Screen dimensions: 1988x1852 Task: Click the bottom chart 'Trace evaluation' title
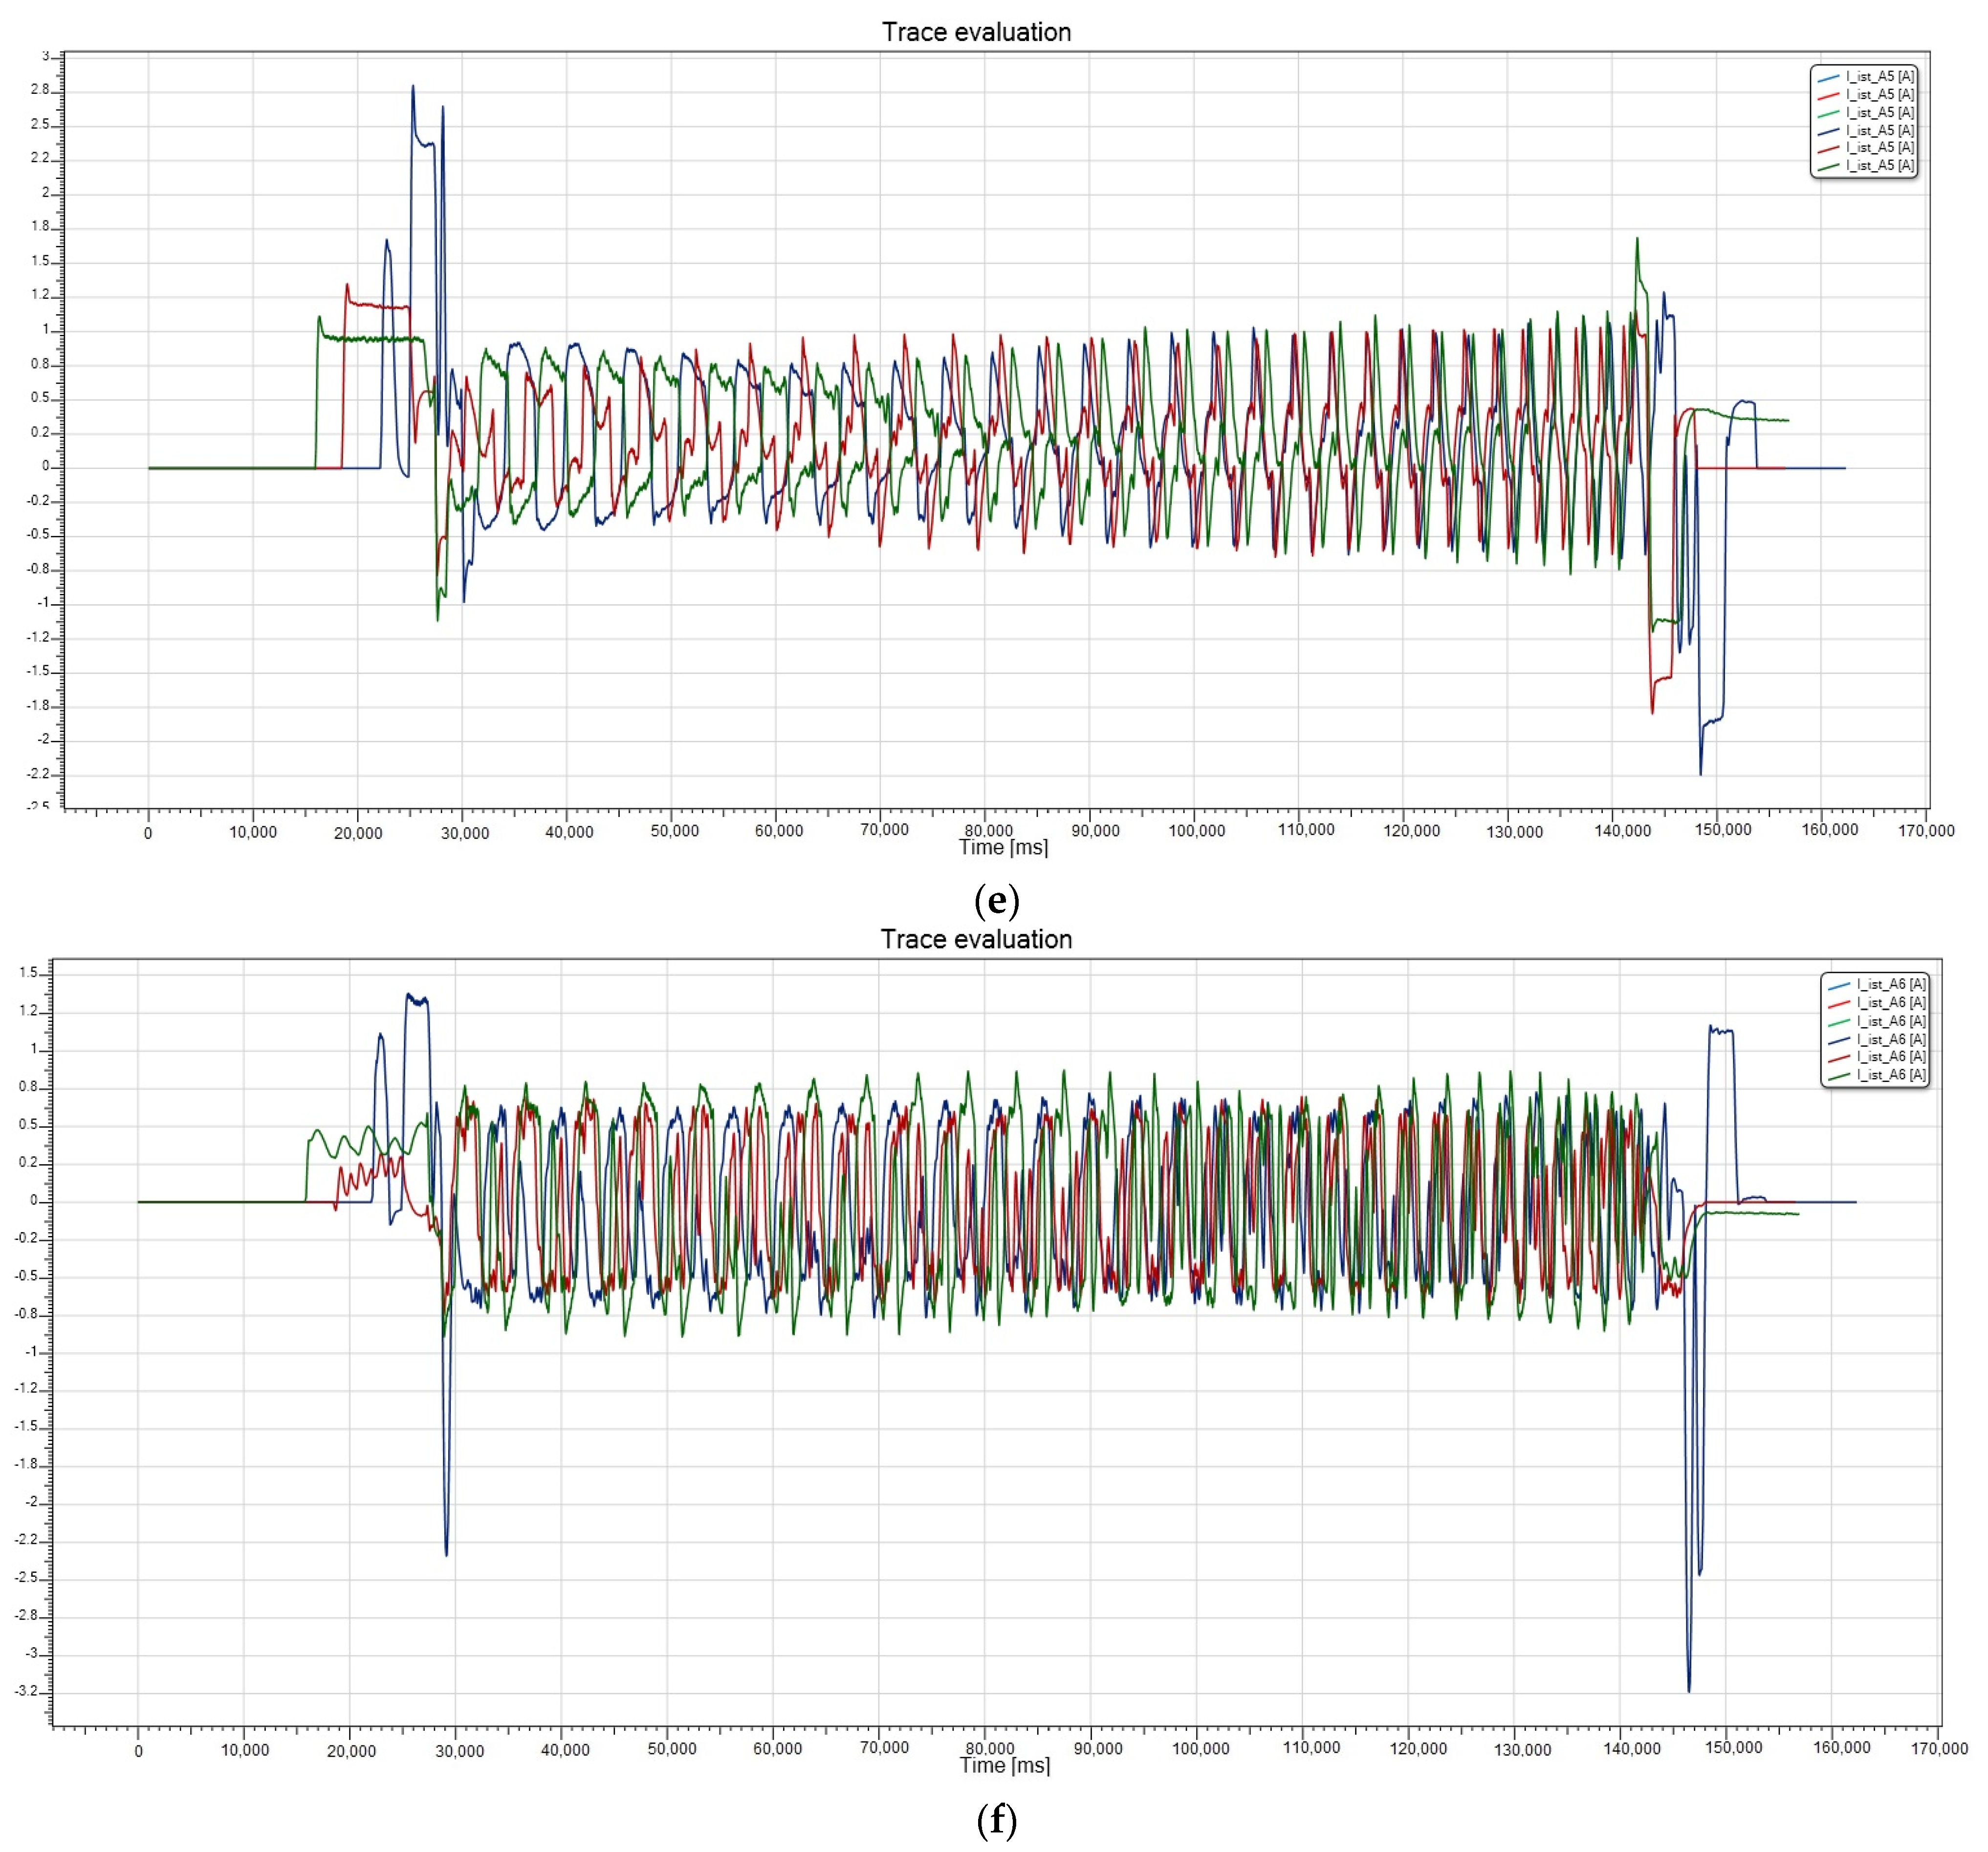point(976,939)
